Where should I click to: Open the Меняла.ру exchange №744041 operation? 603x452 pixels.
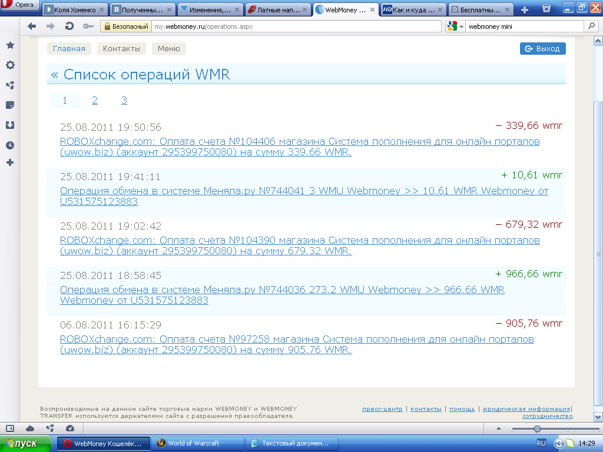[304, 196]
